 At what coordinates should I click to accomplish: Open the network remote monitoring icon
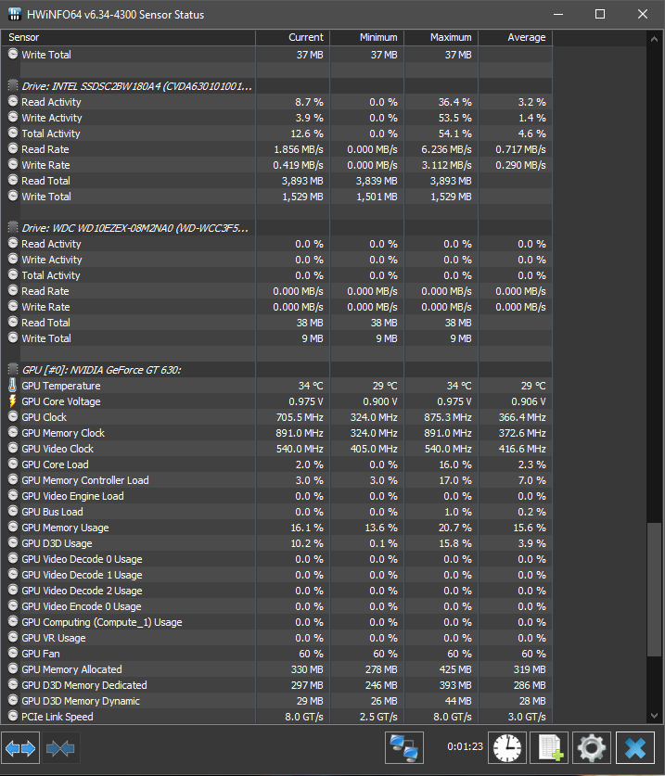pos(404,748)
